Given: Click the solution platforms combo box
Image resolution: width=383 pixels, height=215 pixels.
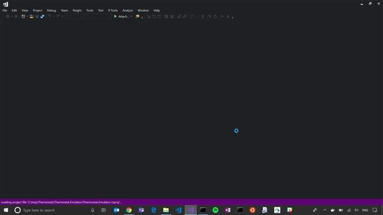Looking at the screenshot, I should [98, 17].
